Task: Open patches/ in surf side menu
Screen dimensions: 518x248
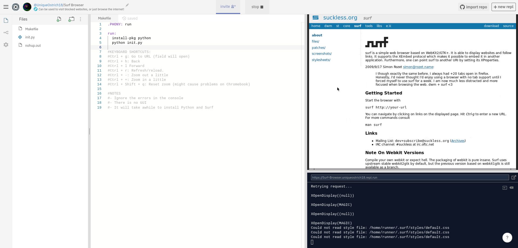Action: 319,48
